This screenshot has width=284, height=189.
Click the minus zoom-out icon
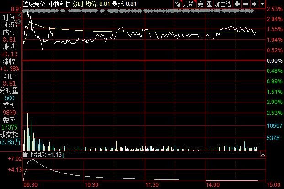pos(246,4)
